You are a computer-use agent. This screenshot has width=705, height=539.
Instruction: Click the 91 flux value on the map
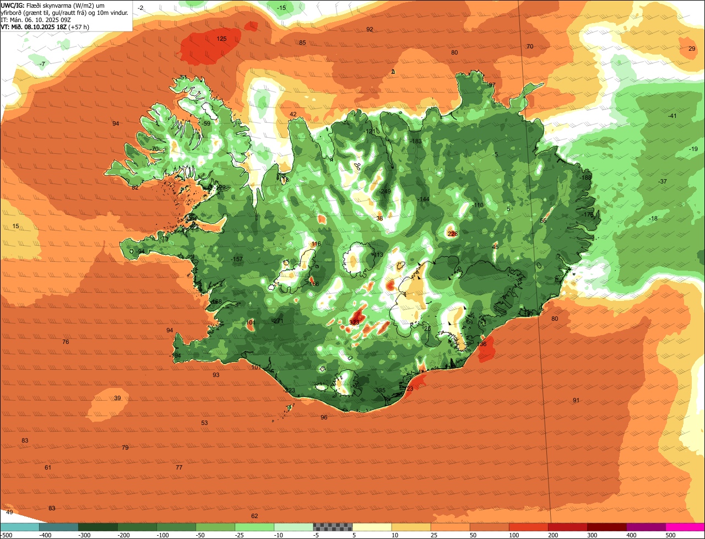[576, 400]
